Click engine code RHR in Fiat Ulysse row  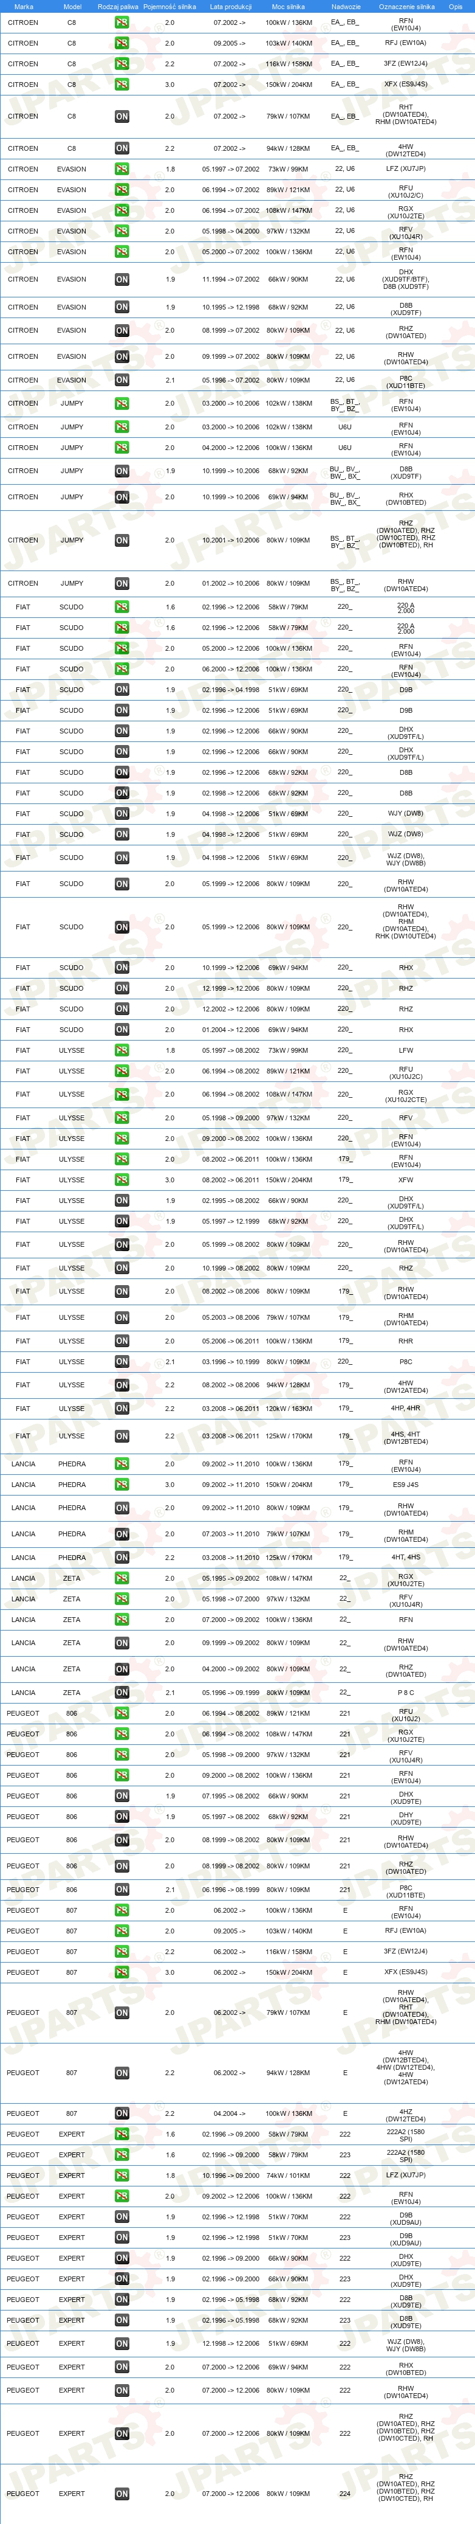point(406,1341)
